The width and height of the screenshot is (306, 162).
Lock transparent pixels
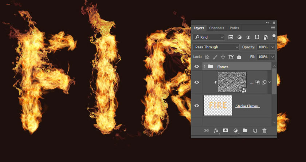tap(207, 57)
